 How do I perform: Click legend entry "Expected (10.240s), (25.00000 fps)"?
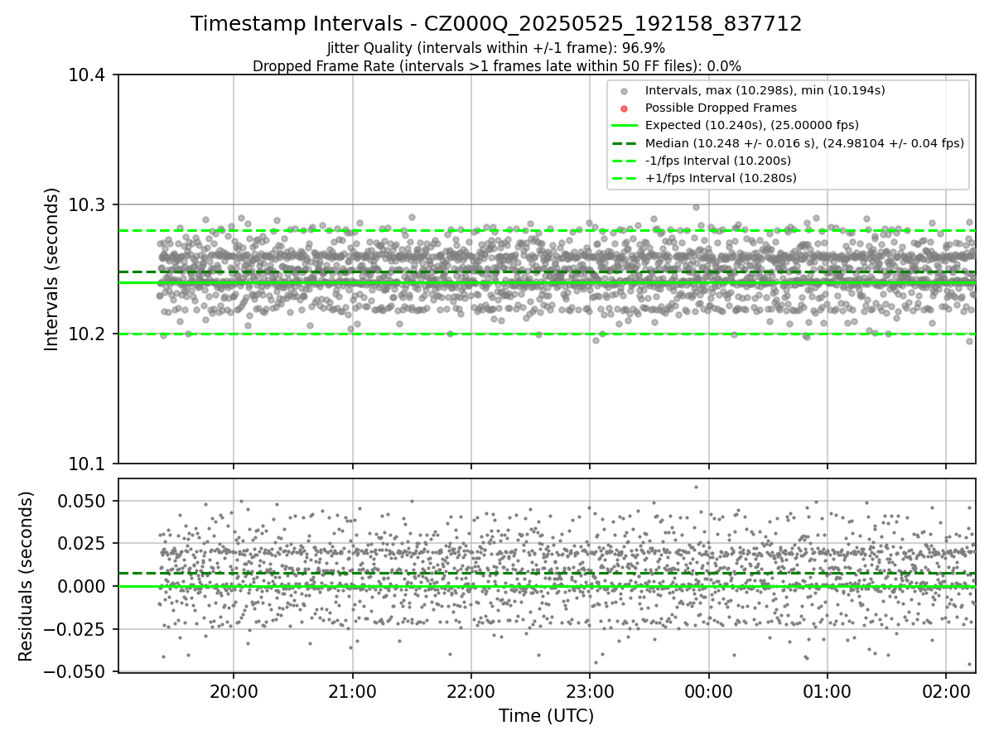tap(752, 125)
